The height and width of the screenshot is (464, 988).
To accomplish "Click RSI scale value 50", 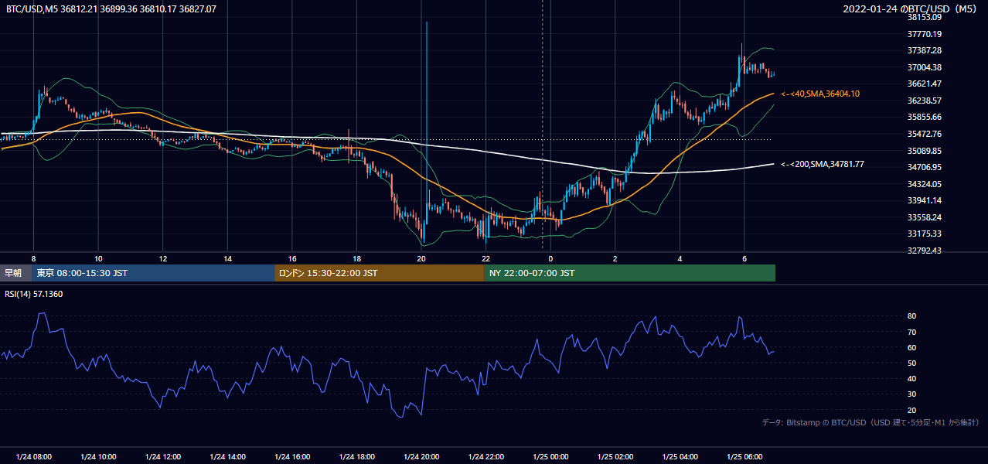I will coord(912,363).
